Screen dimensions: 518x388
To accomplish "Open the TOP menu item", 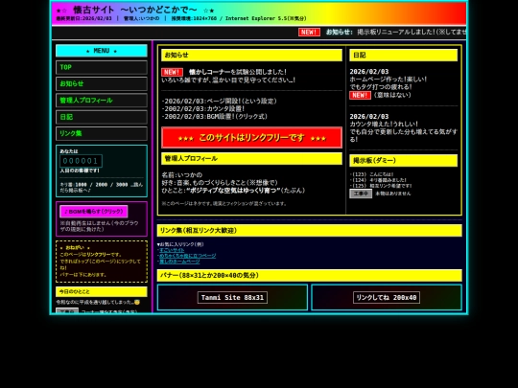I will [102, 67].
